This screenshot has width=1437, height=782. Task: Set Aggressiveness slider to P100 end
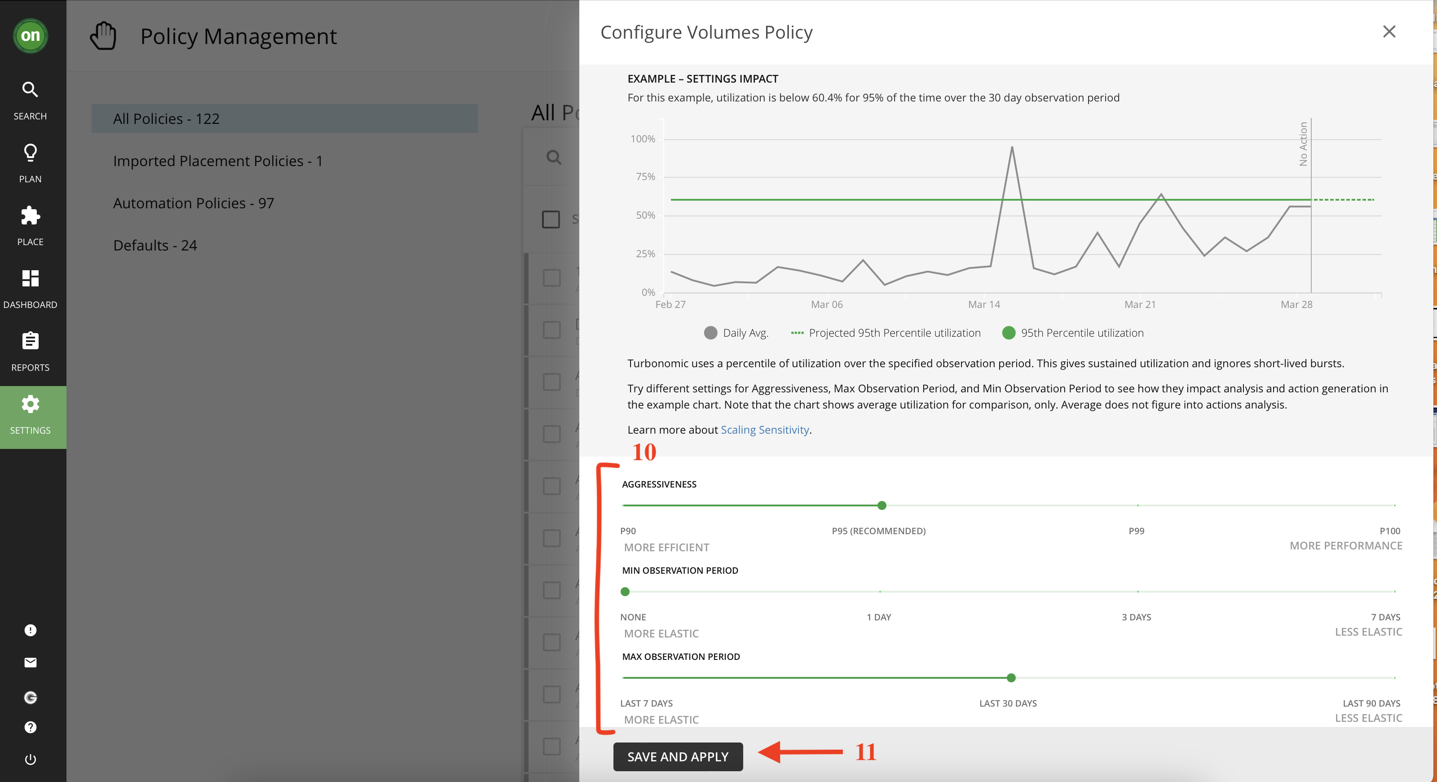pyautogui.click(x=1395, y=505)
